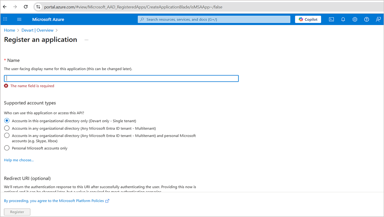This screenshot has height=217, width=384.
Task: Open Copilot in Azure
Action: coord(308,19)
